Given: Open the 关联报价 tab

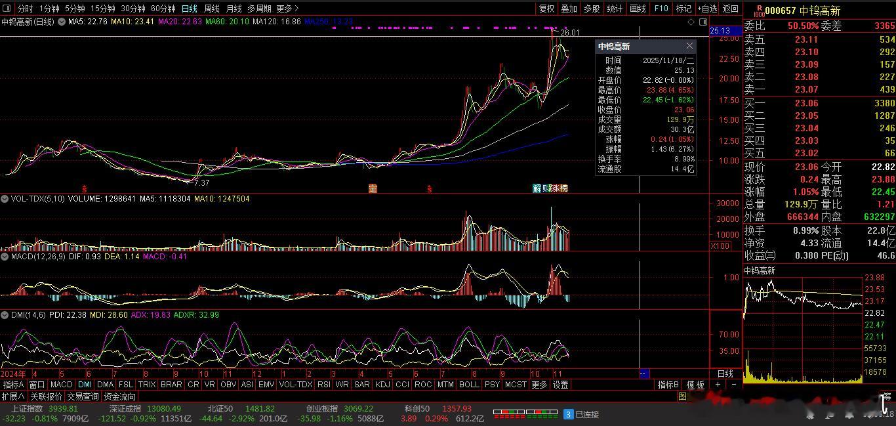Looking at the screenshot, I should pos(46,396).
